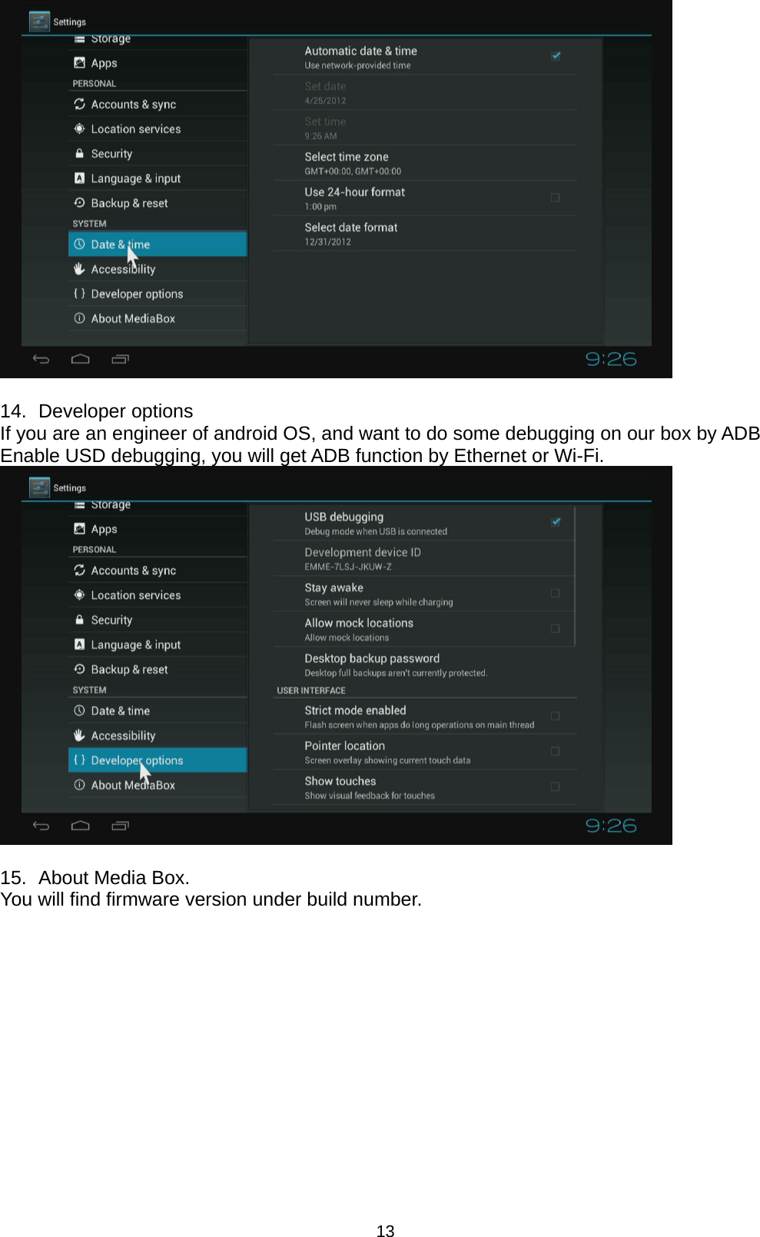Click Security lock icon in bottom screenshot
The width and height of the screenshot is (760, 1237).
pyautogui.click(x=79, y=619)
